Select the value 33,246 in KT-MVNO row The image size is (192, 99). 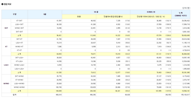[x=93, y=80]
